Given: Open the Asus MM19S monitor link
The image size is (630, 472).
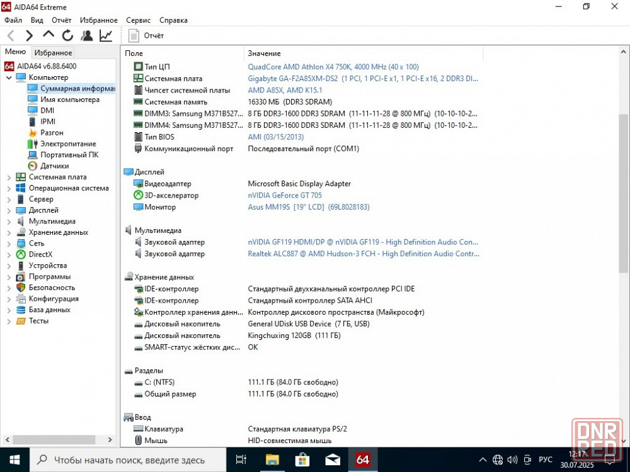Looking at the screenshot, I should 309,207.
